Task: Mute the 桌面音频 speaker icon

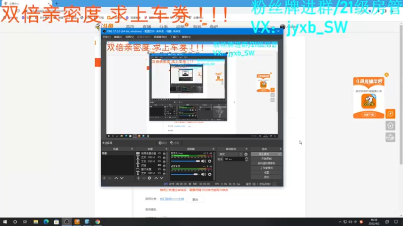Action: (204, 174)
